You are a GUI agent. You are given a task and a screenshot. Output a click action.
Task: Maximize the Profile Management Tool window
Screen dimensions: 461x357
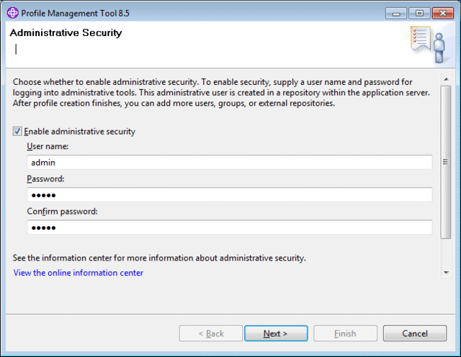[418, 13]
